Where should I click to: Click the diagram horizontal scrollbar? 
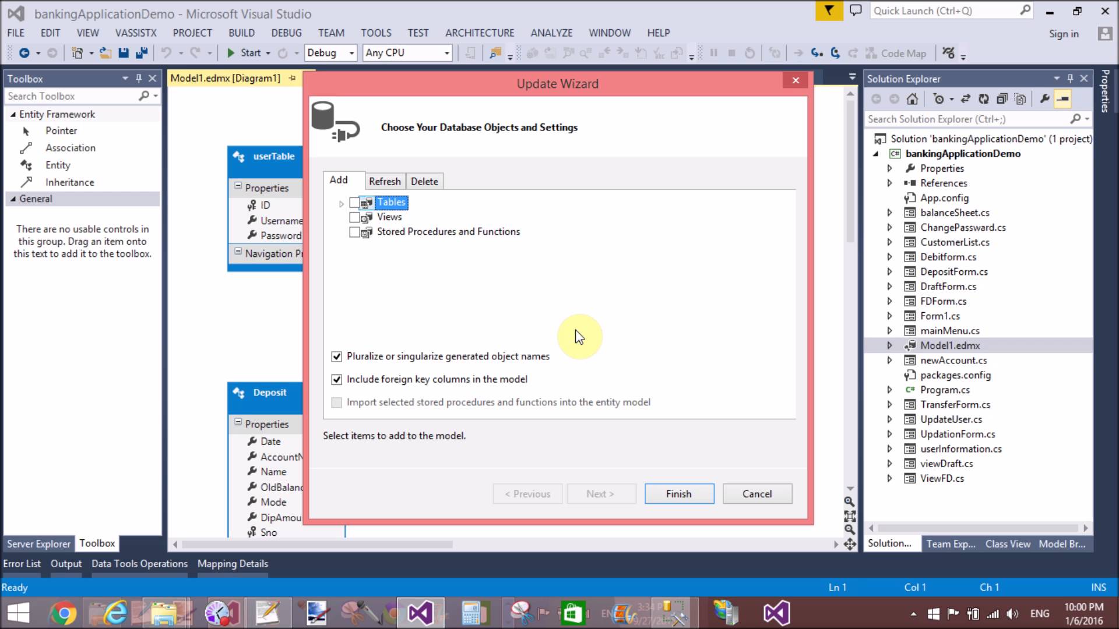317,545
